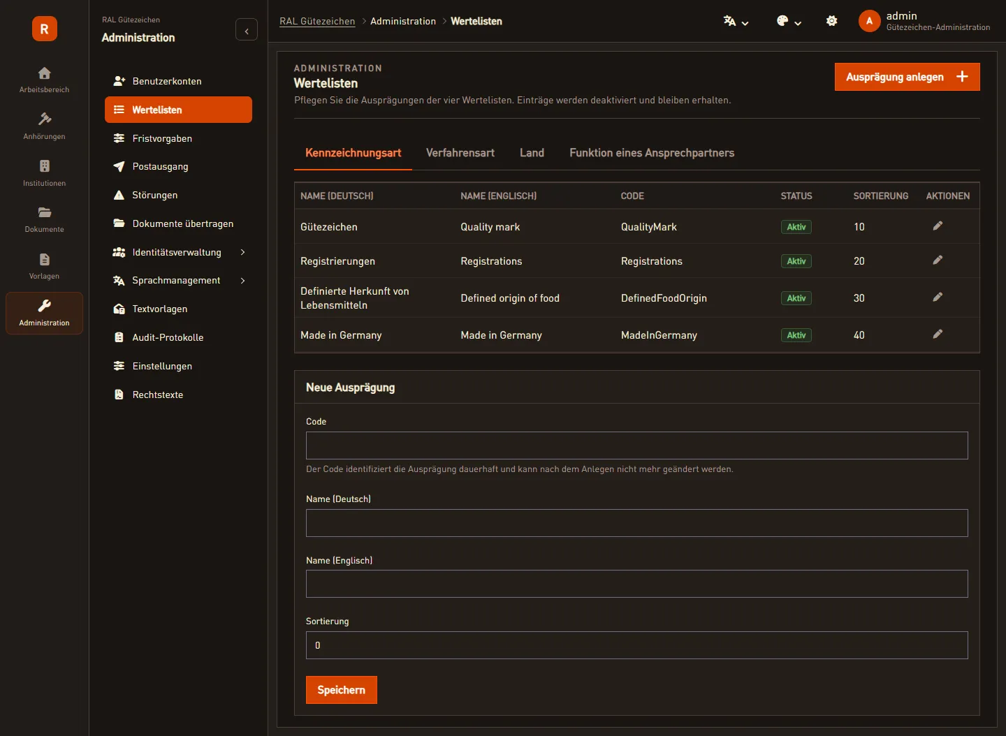Image resolution: width=1006 pixels, height=736 pixels.
Task: Open Institutionen building icon
Action: coord(44,166)
